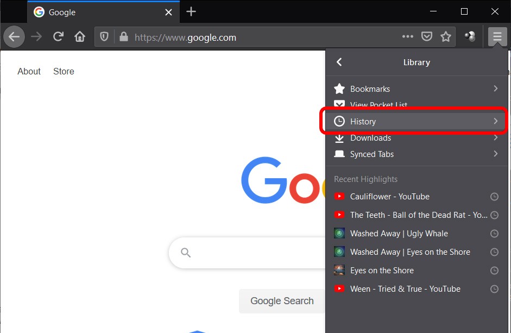
Task: View site security lock information
Action: 123,36
